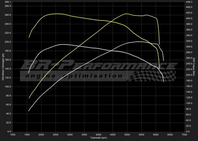The width and height of the screenshot is (198, 141).
Task: Select the "DIN Torque (Nm)" right axis title
Action: pos(194,67)
